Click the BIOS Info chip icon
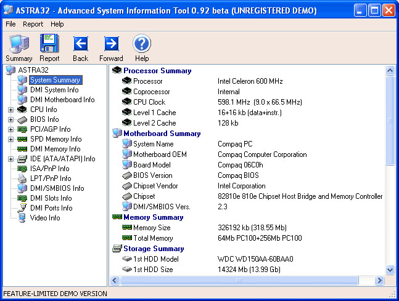 coord(22,119)
